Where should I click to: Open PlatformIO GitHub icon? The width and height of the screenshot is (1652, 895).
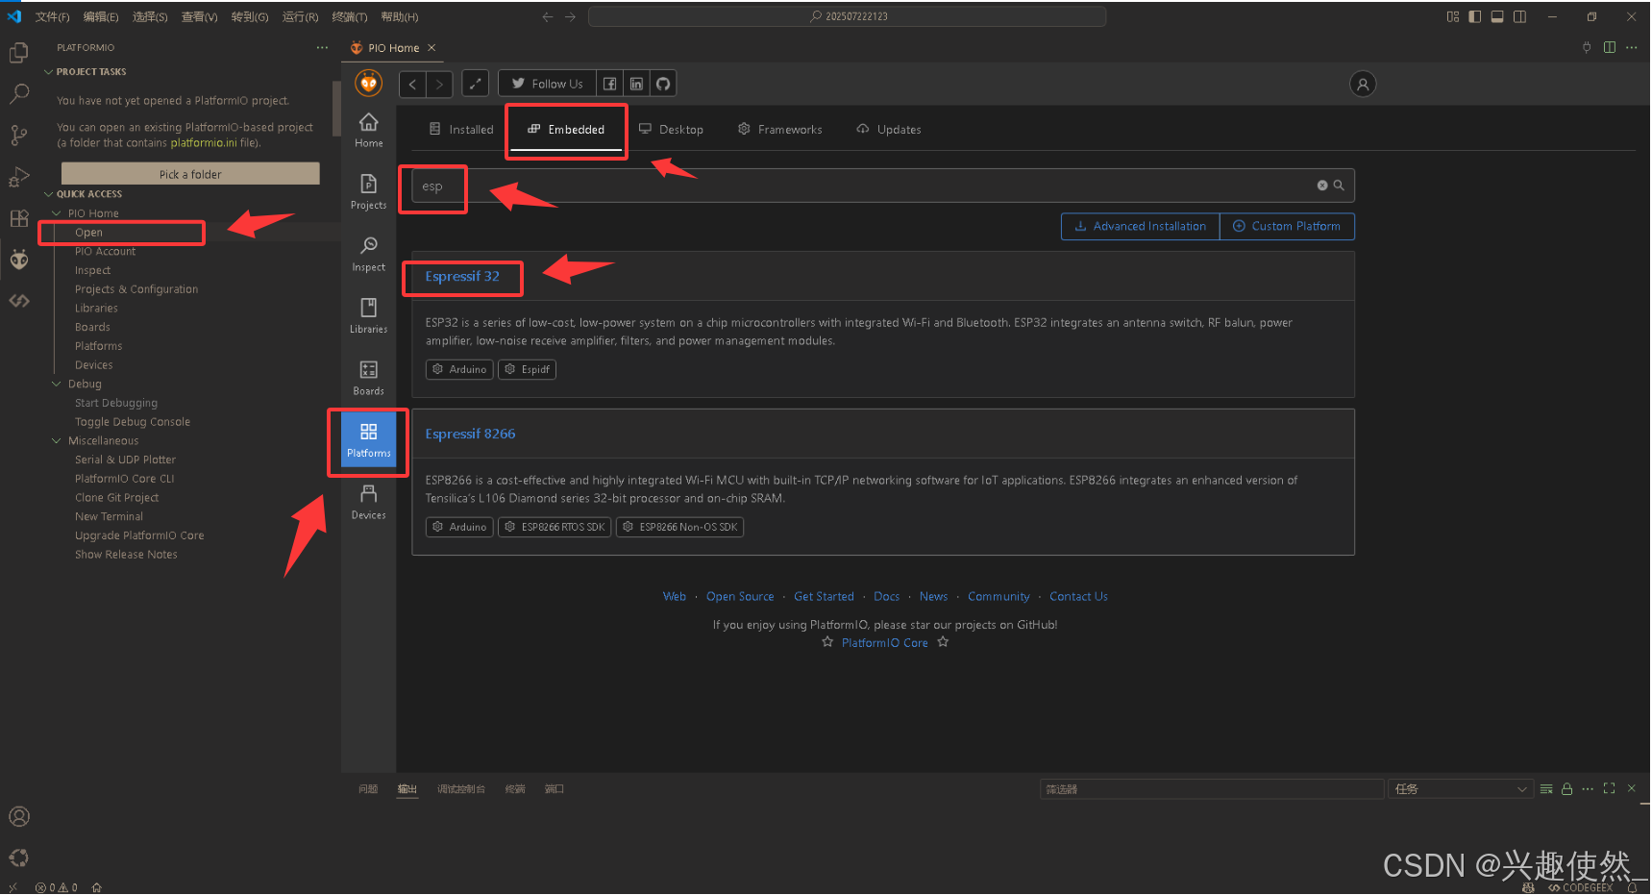[x=663, y=84]
